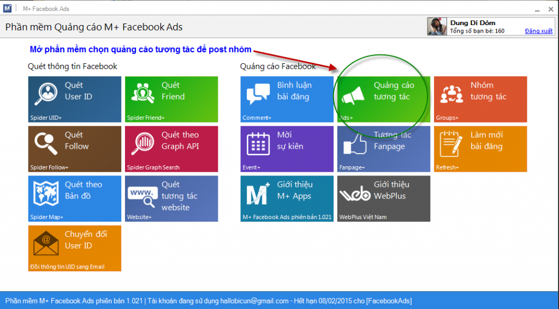The width and height of the screenshot is (559, 309).
Task: Click the Spider Graph Search label
Action: pos(153,167)
